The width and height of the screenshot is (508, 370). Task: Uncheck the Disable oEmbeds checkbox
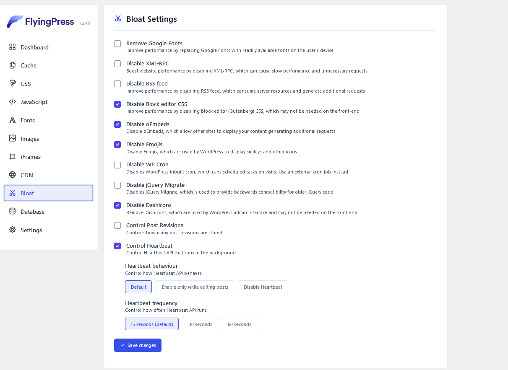point(117,124)
